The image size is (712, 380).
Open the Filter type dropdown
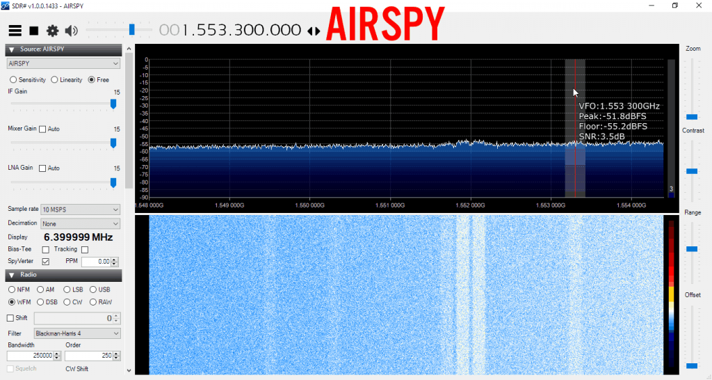(76, 333)
